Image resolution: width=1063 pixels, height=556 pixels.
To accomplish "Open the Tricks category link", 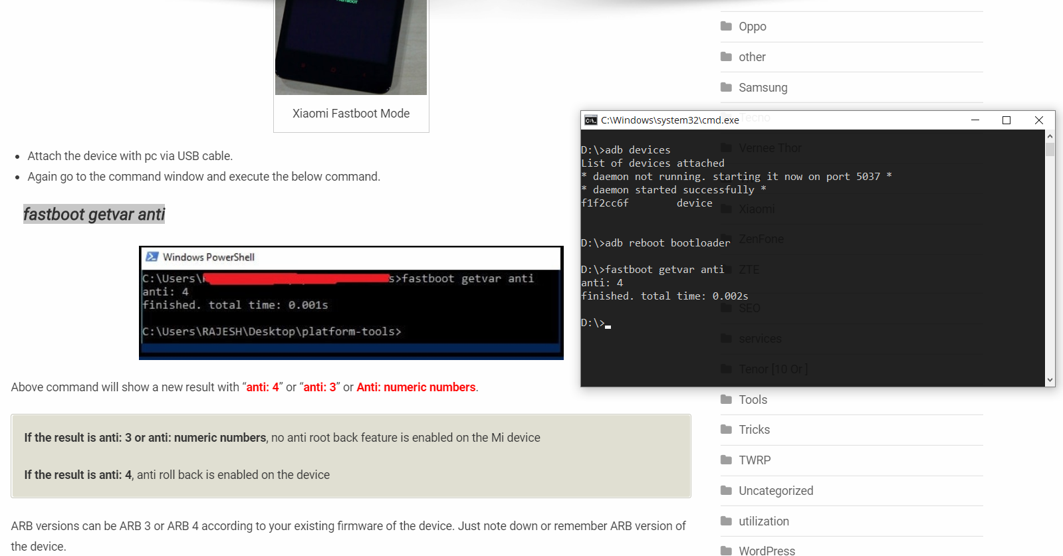I will tap(755, 430).
